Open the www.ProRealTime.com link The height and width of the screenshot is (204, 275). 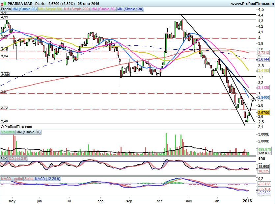click(252, 4)
